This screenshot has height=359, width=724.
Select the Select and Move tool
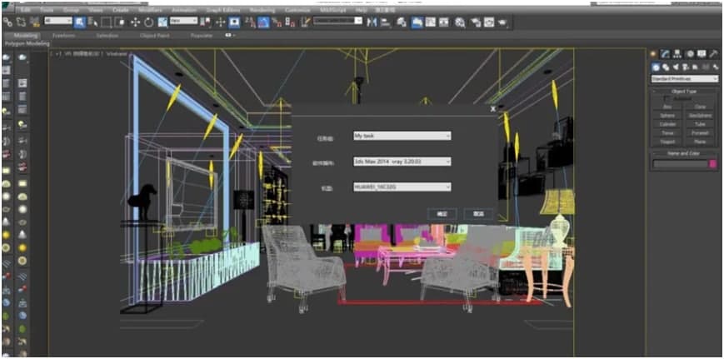(136, 22)
